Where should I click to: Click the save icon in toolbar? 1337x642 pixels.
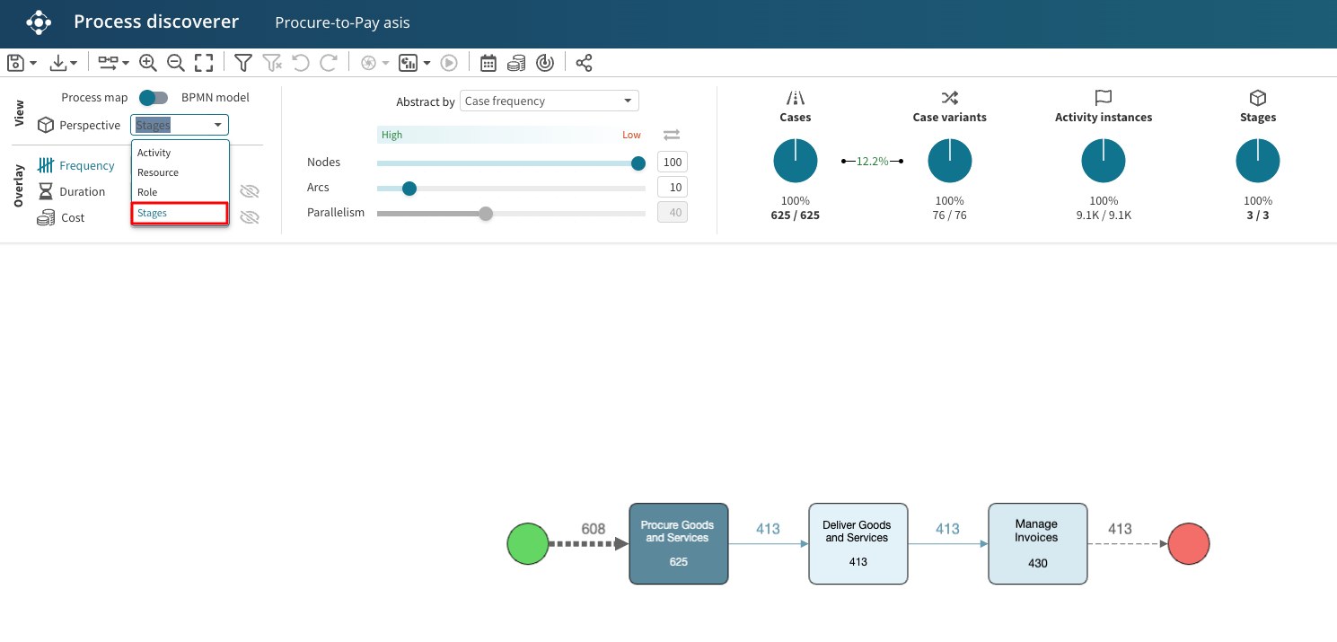pos(15,63)
